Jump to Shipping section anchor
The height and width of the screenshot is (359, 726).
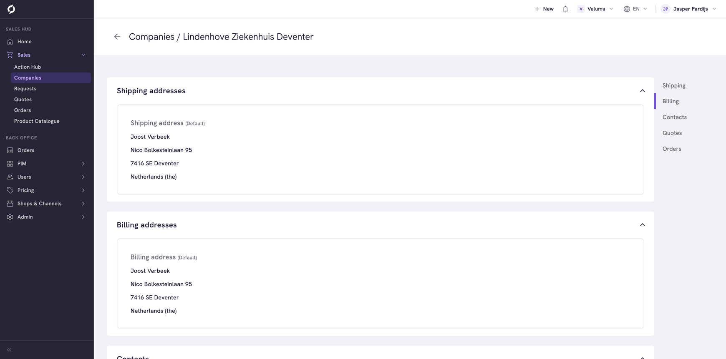674,85
